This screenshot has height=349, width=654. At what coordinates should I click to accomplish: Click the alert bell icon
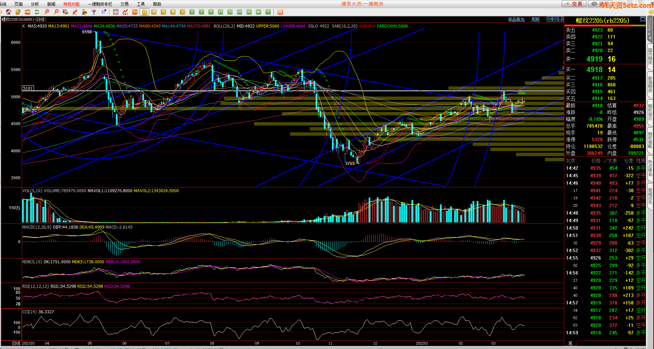(85, 12)
